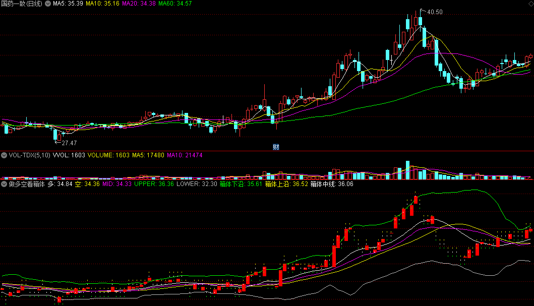Viewport: 534px width, 306px height.
Task: Click the 空: 34.36 value
Action: pos(88,184)
